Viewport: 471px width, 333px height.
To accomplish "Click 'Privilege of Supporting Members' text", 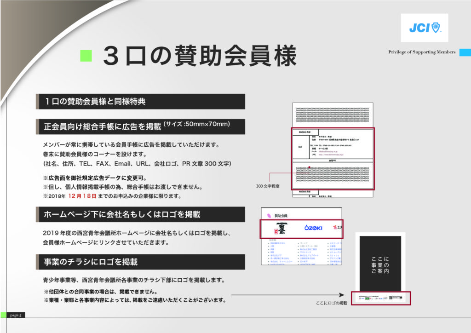I will pyautogui.click(x=422, y=52).
